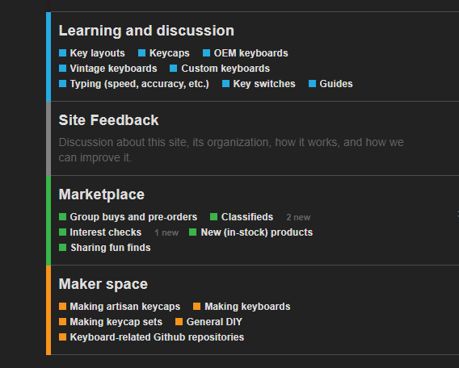
Task: Click the orange square beside Making artisan keycaps
Action: pos(63,306)
